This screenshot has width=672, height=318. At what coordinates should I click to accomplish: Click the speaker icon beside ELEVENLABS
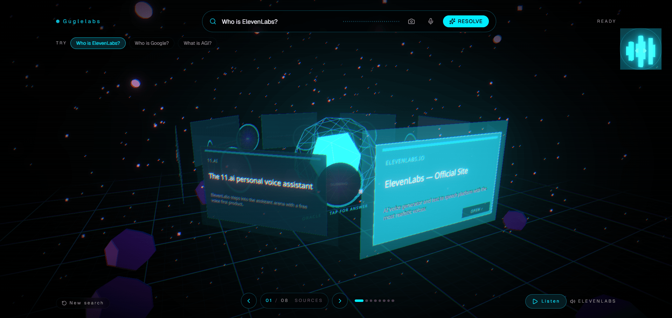pos(573,301)
